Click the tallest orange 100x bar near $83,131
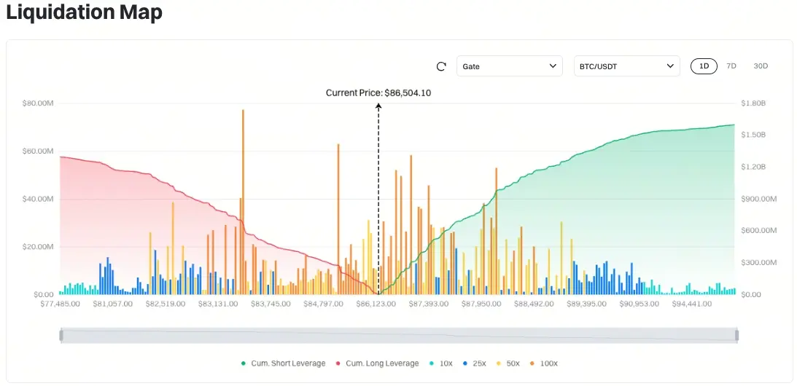 (x=243, y=202)
